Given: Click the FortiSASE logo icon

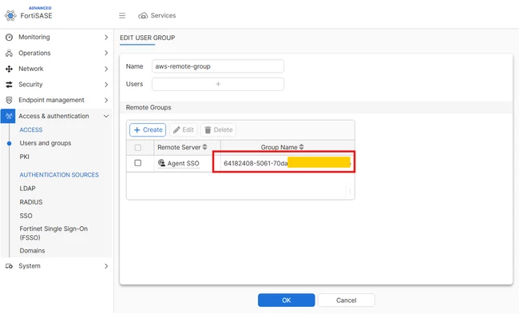Looking at the screenshot, I should click(10, 15).
